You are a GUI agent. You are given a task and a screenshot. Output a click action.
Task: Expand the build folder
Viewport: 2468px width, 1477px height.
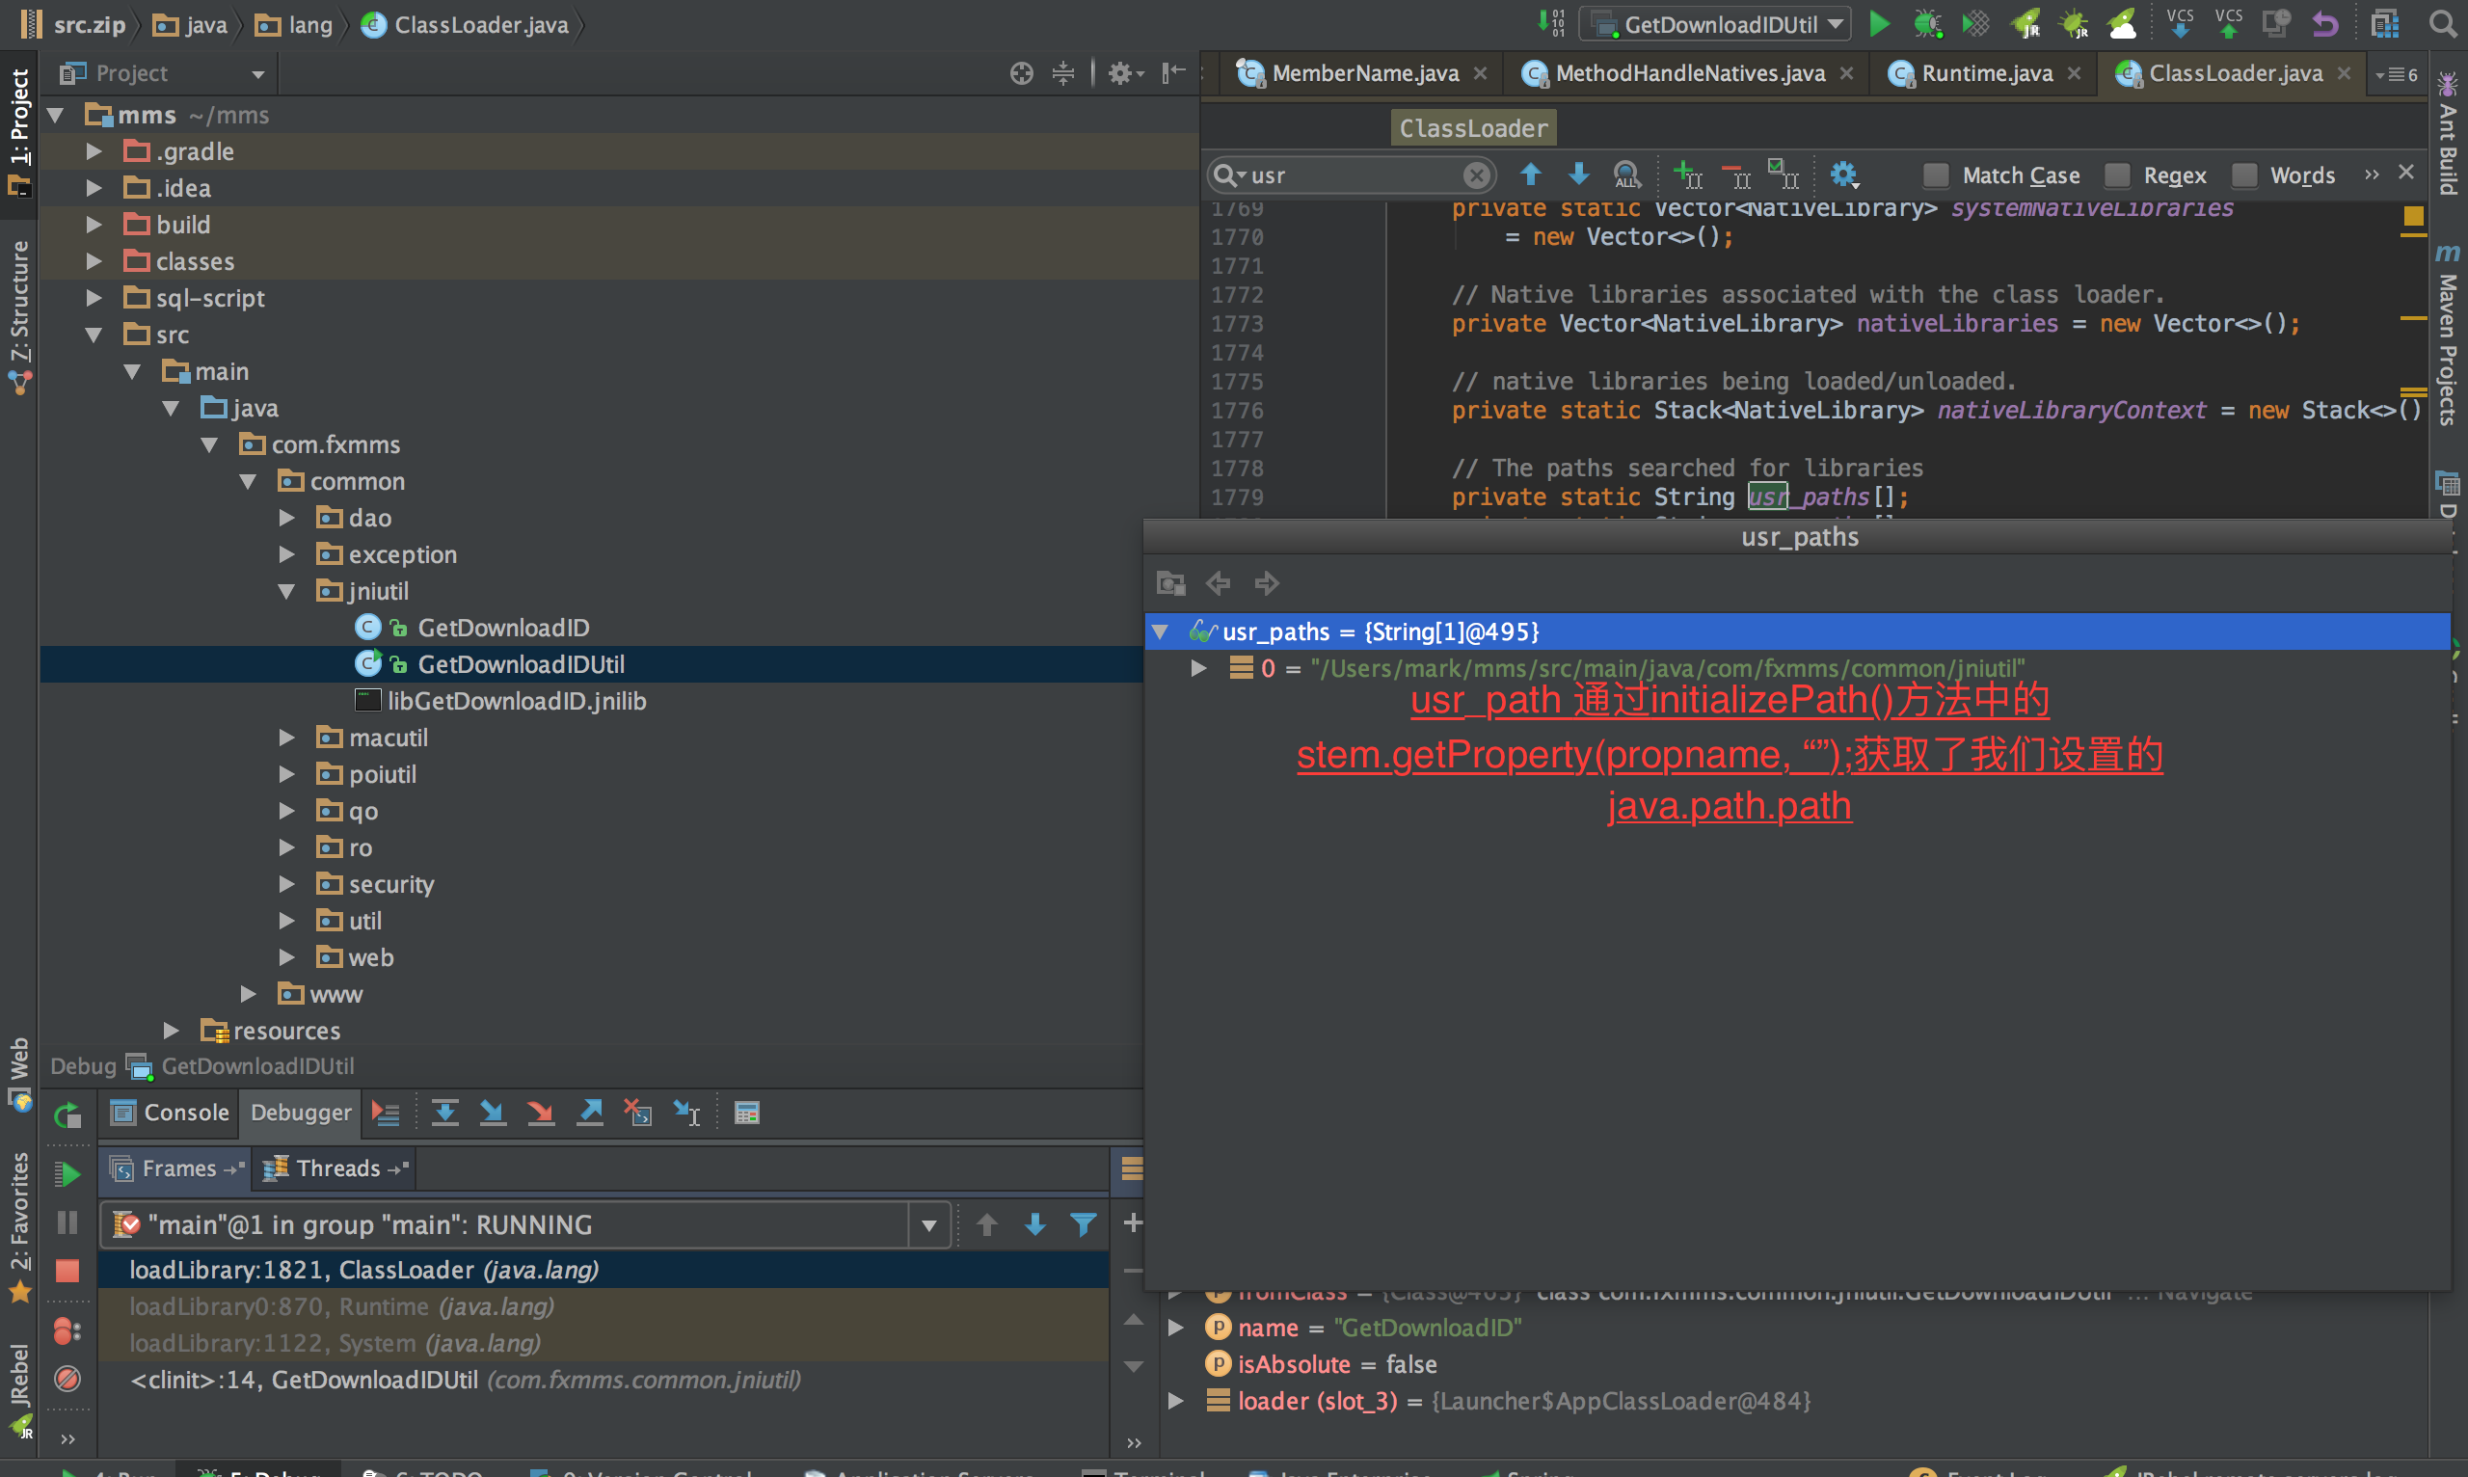click(94, 225)
